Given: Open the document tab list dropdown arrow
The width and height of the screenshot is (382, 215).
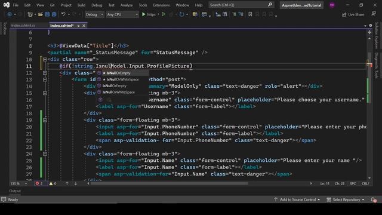Looking at the screenshot, I should 365,26.
